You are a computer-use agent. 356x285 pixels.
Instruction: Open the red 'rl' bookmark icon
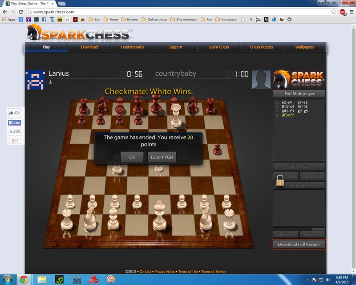coord(68,20)
